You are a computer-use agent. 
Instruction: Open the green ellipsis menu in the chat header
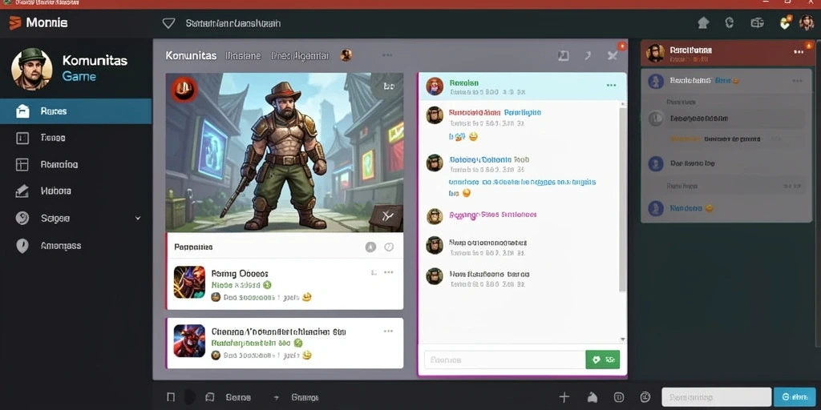[611, 85]
